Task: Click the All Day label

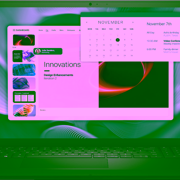Action: click(151, 33)
